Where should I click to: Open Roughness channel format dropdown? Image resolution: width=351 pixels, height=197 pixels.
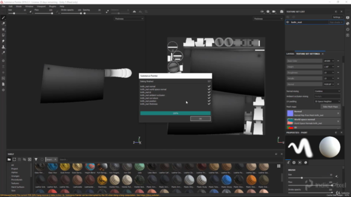point(329,72)
